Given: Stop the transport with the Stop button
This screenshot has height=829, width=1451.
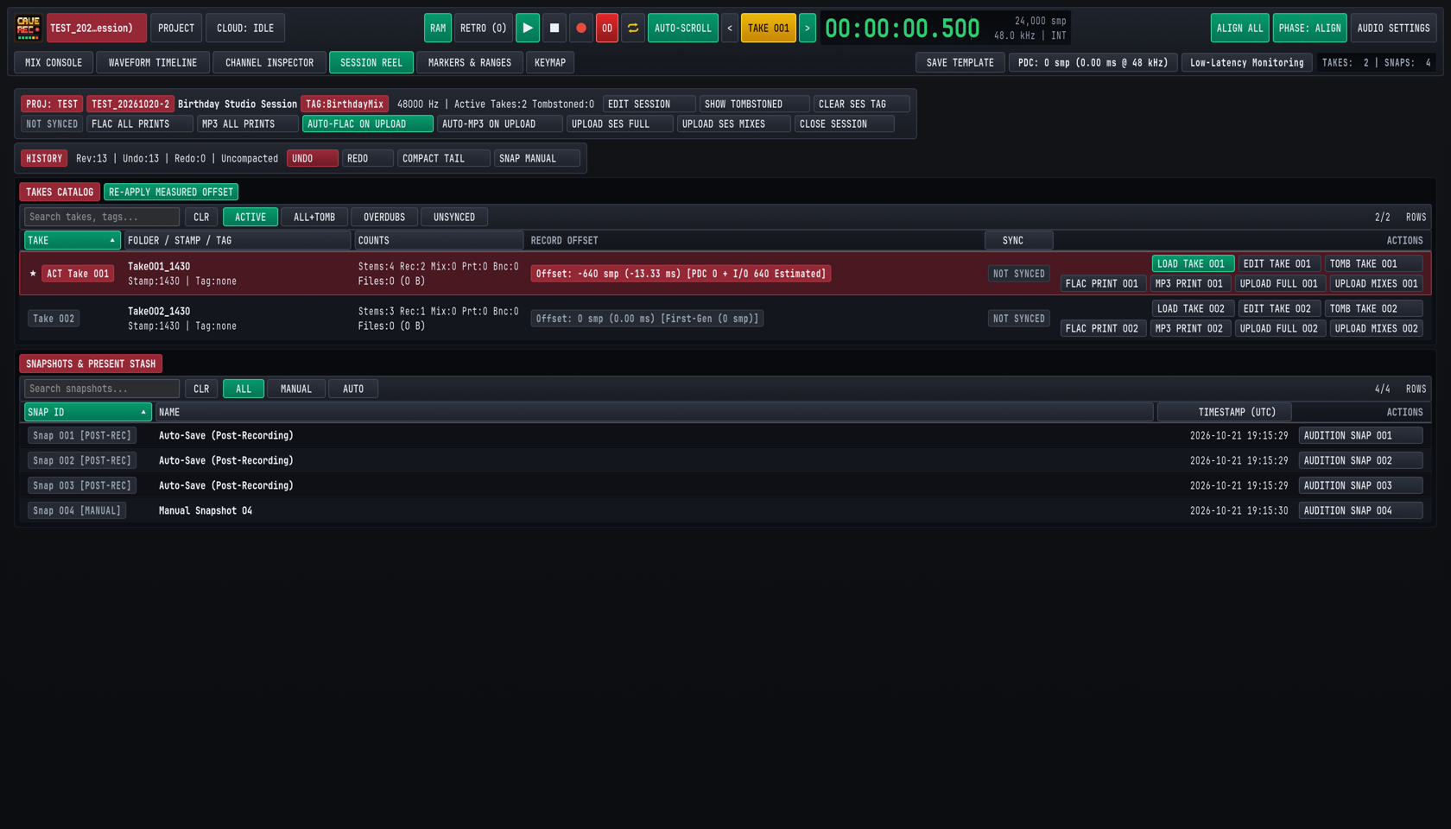Looking at the screenshot, I should click(x=554, y=28).
